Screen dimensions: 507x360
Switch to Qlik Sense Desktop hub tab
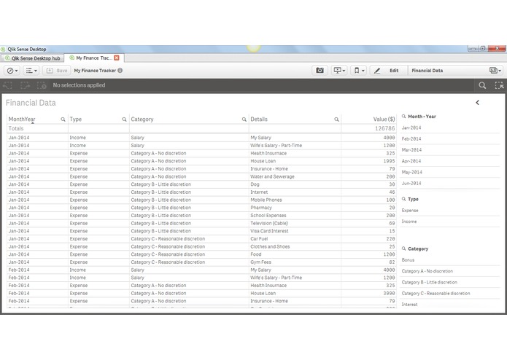click(33, 58)
